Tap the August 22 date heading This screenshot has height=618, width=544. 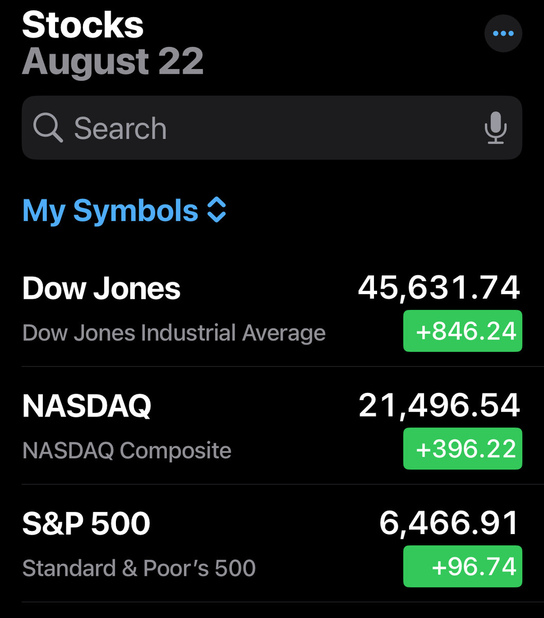click(113, 62)
